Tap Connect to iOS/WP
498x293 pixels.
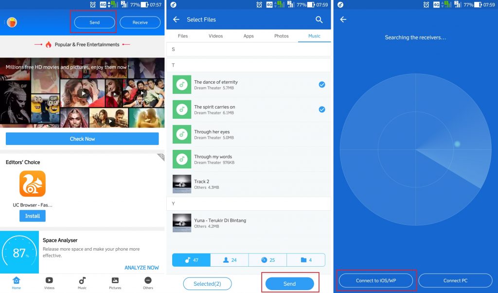point(376,281)
